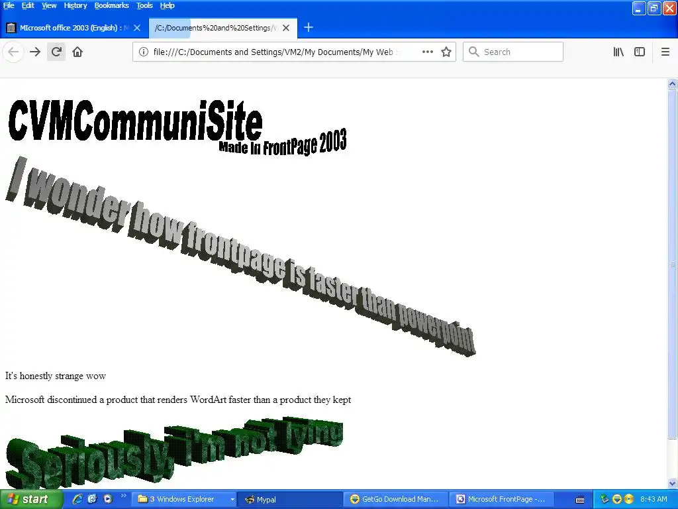This screenshot has width=678, height=509.
Task: Click the Windows start button
Action: click(31, 499)
